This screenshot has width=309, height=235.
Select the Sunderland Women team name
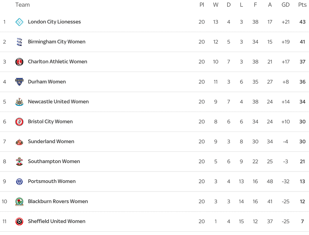tap(51, 142)
